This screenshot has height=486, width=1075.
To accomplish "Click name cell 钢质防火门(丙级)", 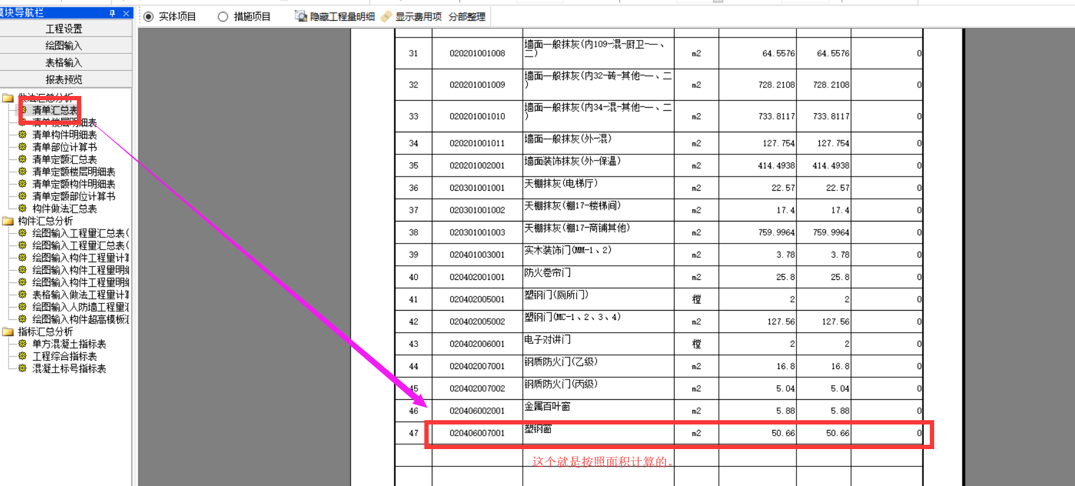I will point(598,388).
